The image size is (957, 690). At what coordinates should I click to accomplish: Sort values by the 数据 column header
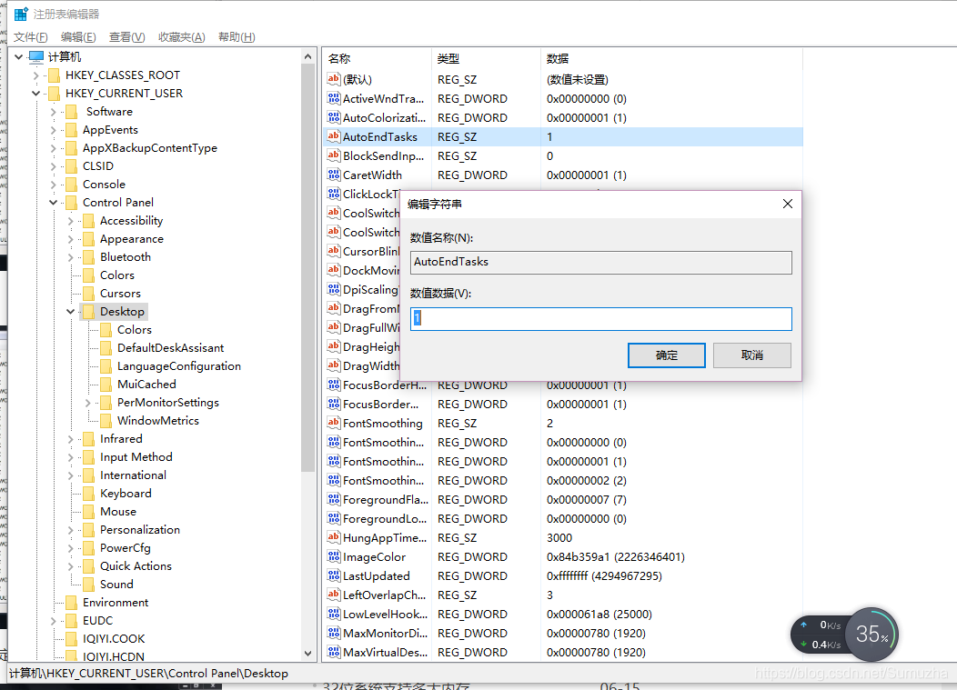[x=671, y=58]
